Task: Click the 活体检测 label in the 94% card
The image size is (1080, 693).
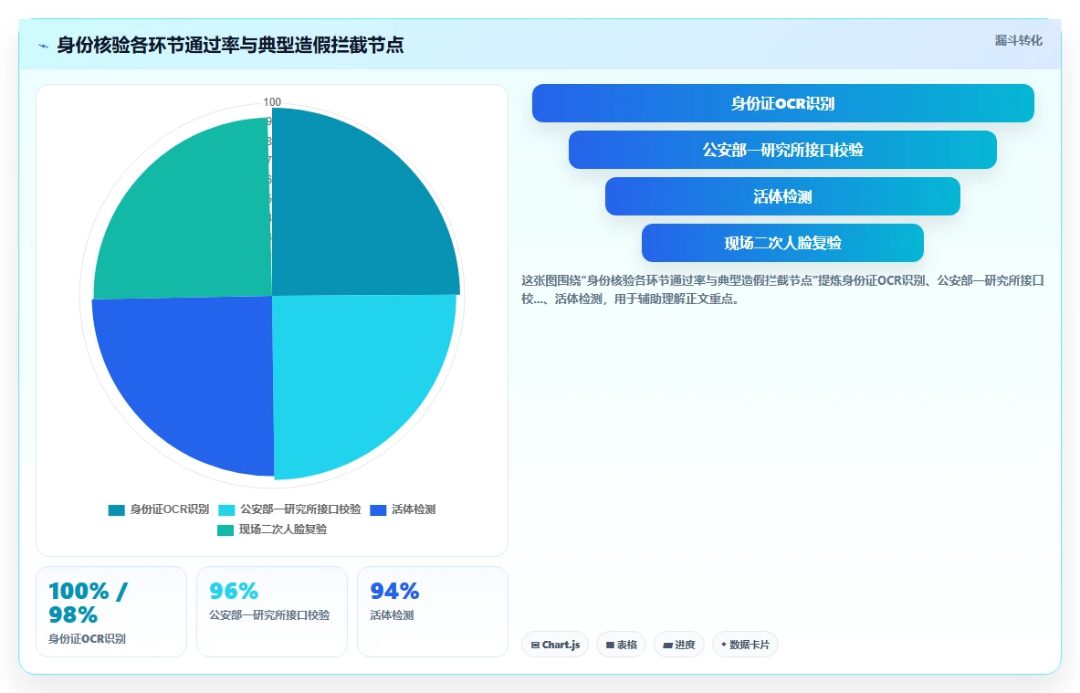Action: point(392,615)
